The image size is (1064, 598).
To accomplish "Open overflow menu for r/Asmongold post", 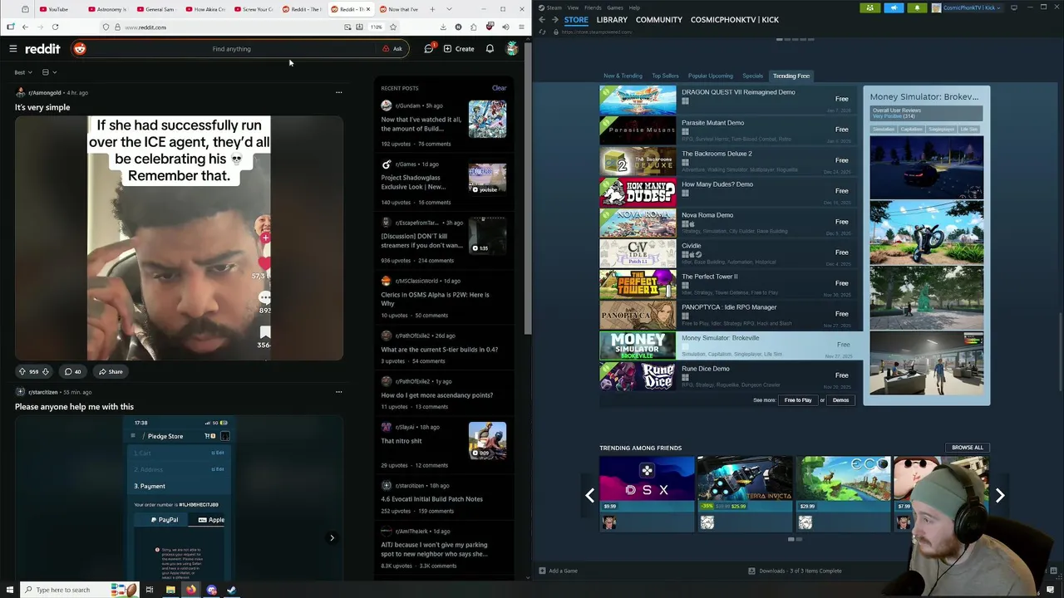I will tap(338, 92).
